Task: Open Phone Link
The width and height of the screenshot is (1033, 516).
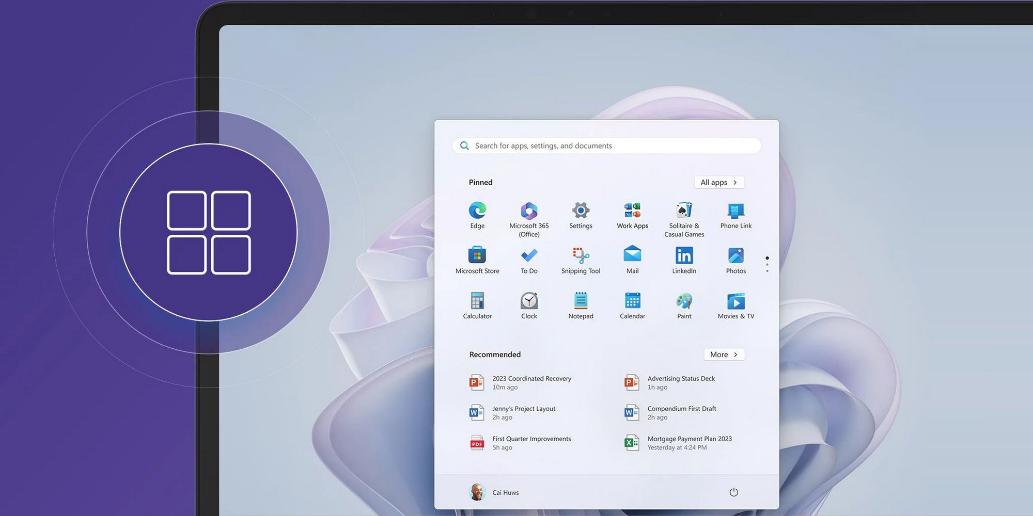Action: click(x=735, y=215)
